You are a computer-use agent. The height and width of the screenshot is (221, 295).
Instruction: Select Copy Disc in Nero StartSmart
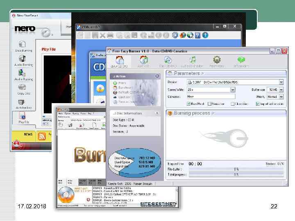tap(23, 89)
